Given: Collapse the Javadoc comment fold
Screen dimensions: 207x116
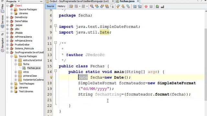Looking at the screenshot, I should tap(56, 43).
